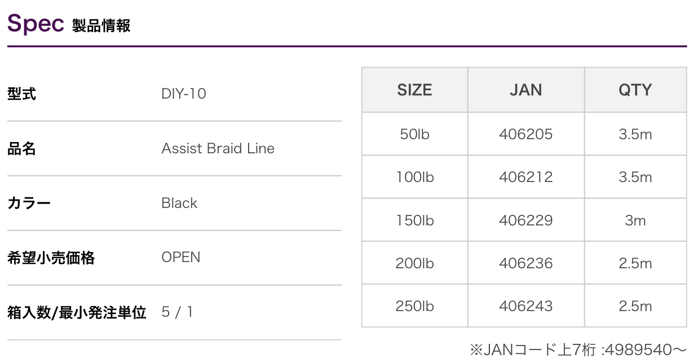Screen dimensions: 689x363
Task: Click the OPEN price value
Action: pos(180,258)
